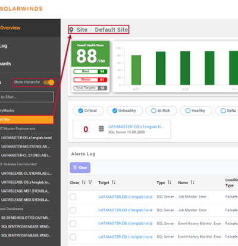Sort alerts by the Target column arrows

pos(114,182)
